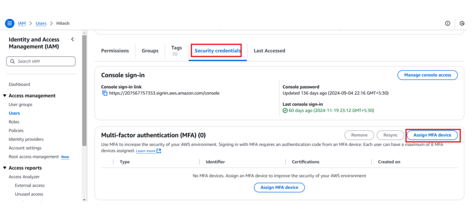Viewport: 473px width, 210px height.
Task: Collapse the Access management section
Action: coord(5,96)
